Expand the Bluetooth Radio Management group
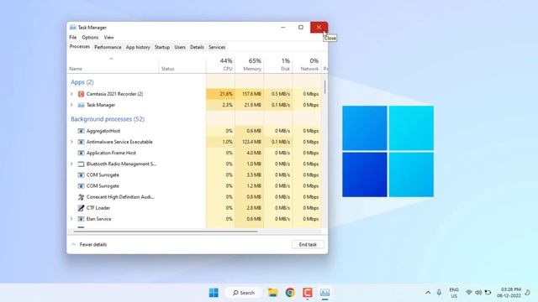 (71, 164)
